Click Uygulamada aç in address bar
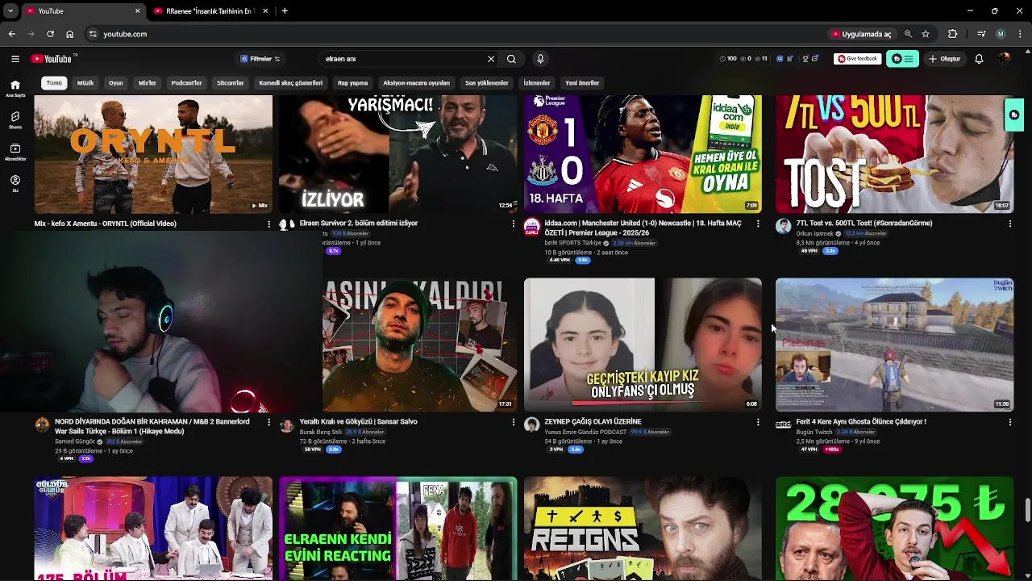Screen dimensions: 1032x581 pyautogui.click(x=861, y=34)
